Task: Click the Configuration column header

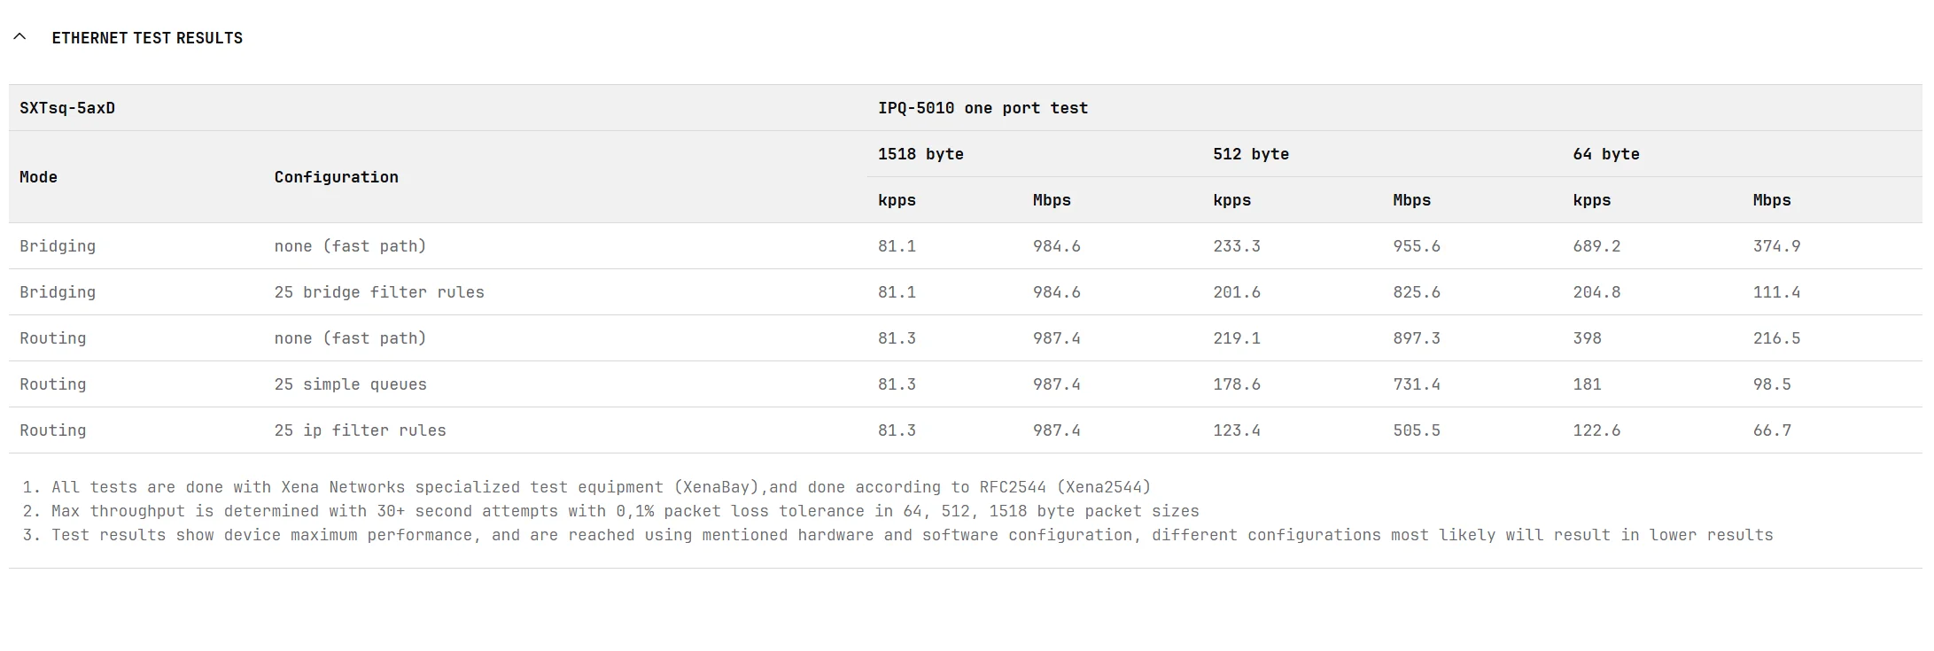Action: point(337,177)
